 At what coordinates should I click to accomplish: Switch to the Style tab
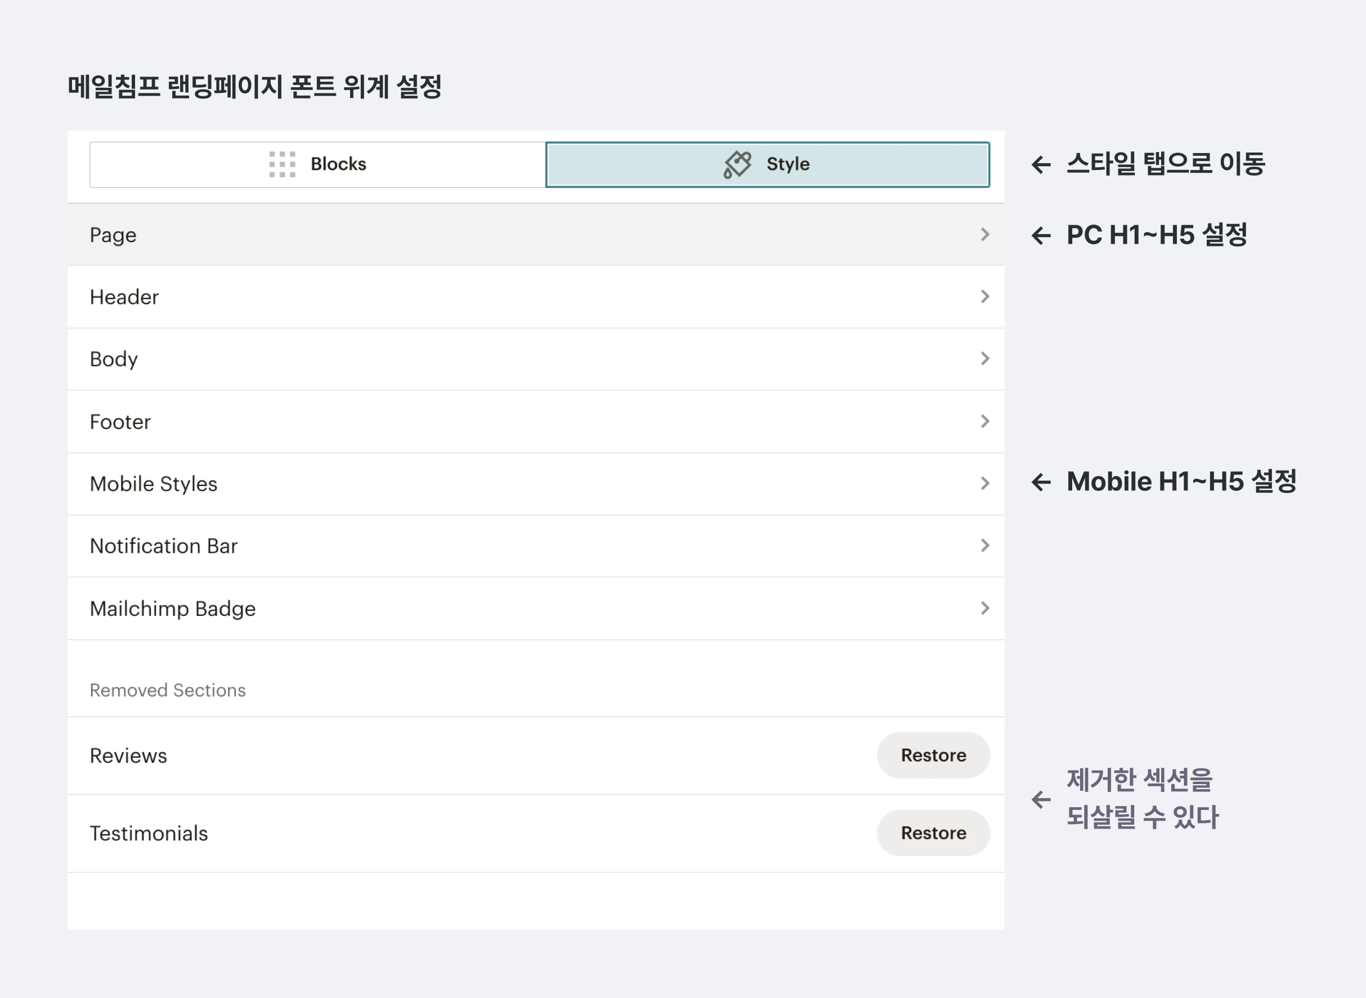point(787,164)
